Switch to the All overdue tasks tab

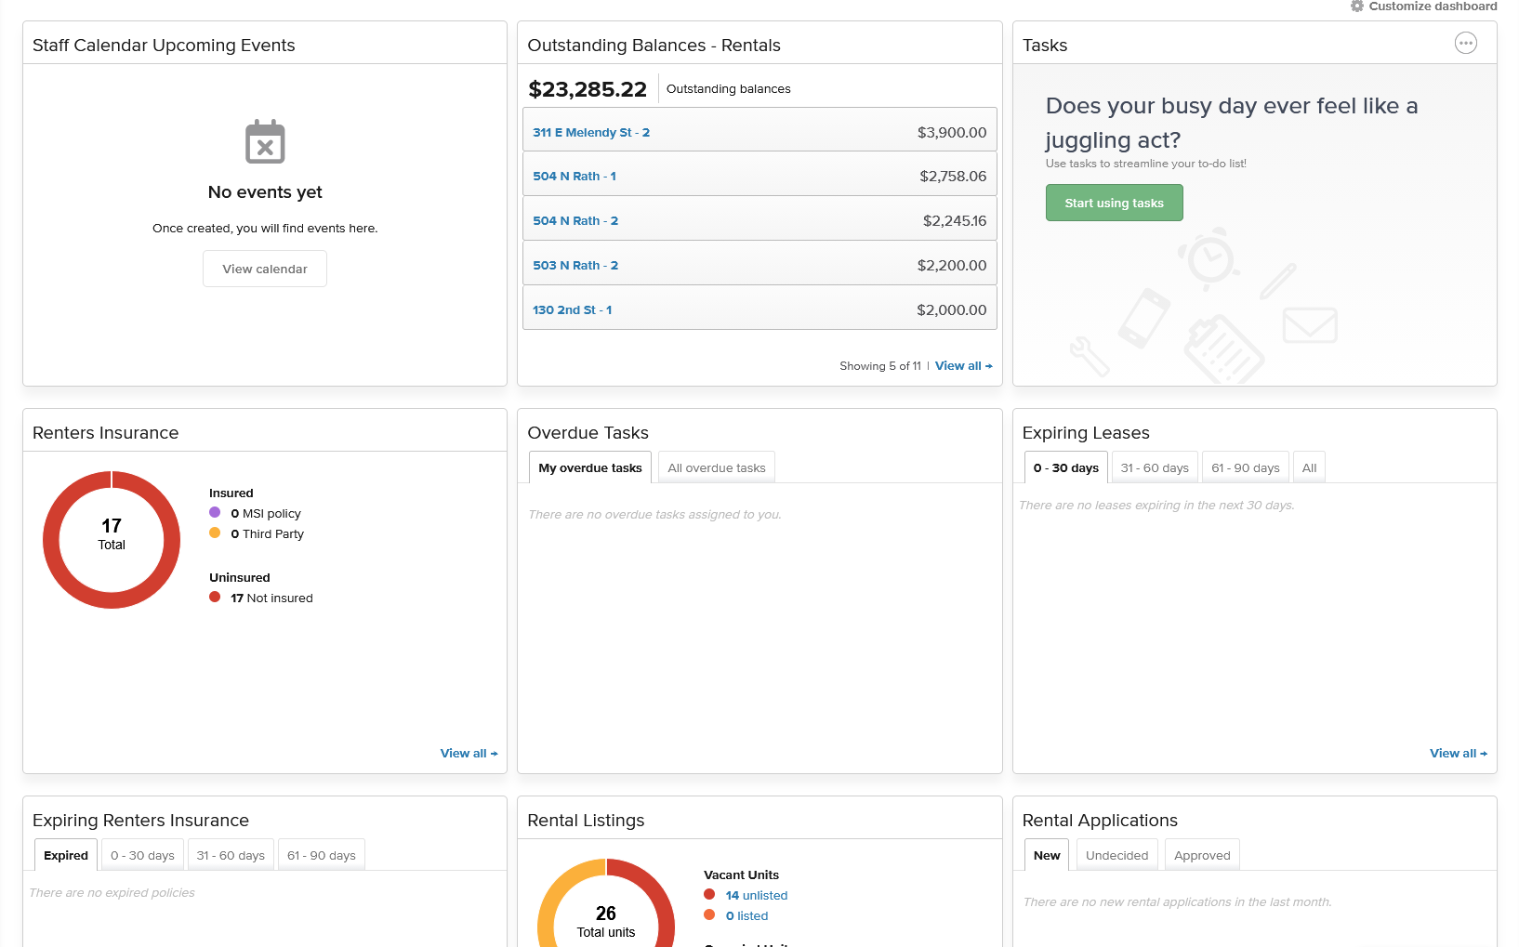[716, 467]
